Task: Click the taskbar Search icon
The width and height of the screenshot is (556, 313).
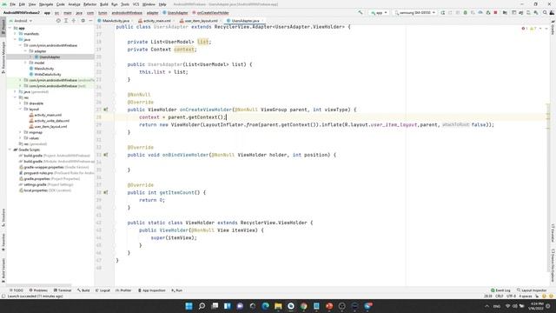Action: point(202,306)
